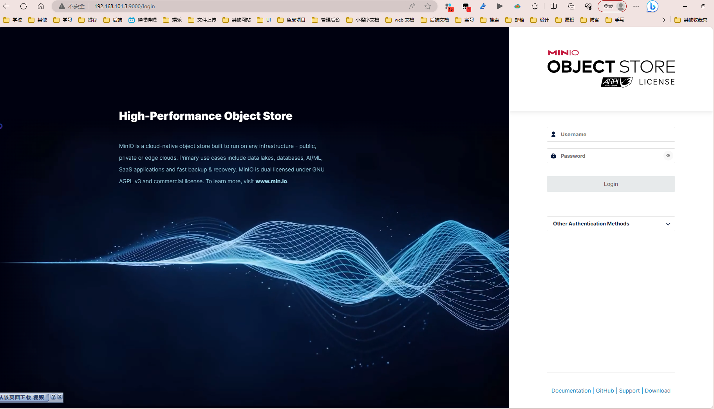Open the 后端文档 bookmarks folder
Screen dimensions: 714x409
click(435, 20)
